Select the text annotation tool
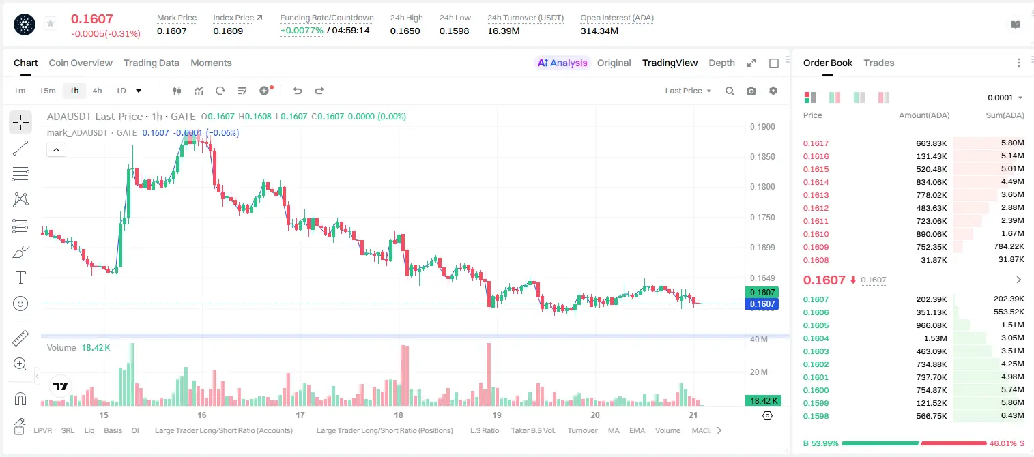 [x=20, y=278]
